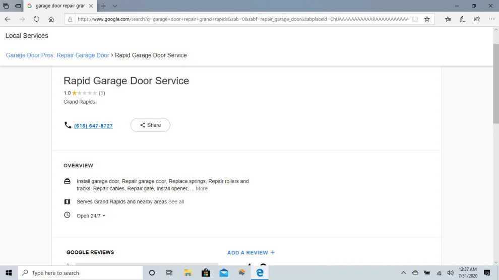The height and width of the screenshot is (280, 499).
Task: Open the Action Center notifications
Action: coord(487,272)
